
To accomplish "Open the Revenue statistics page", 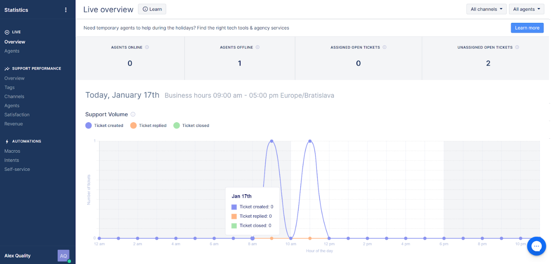I will [14, 124].
